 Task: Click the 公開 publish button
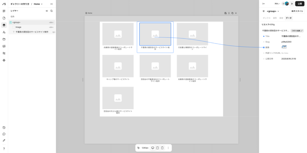click(x=300, y=4)
